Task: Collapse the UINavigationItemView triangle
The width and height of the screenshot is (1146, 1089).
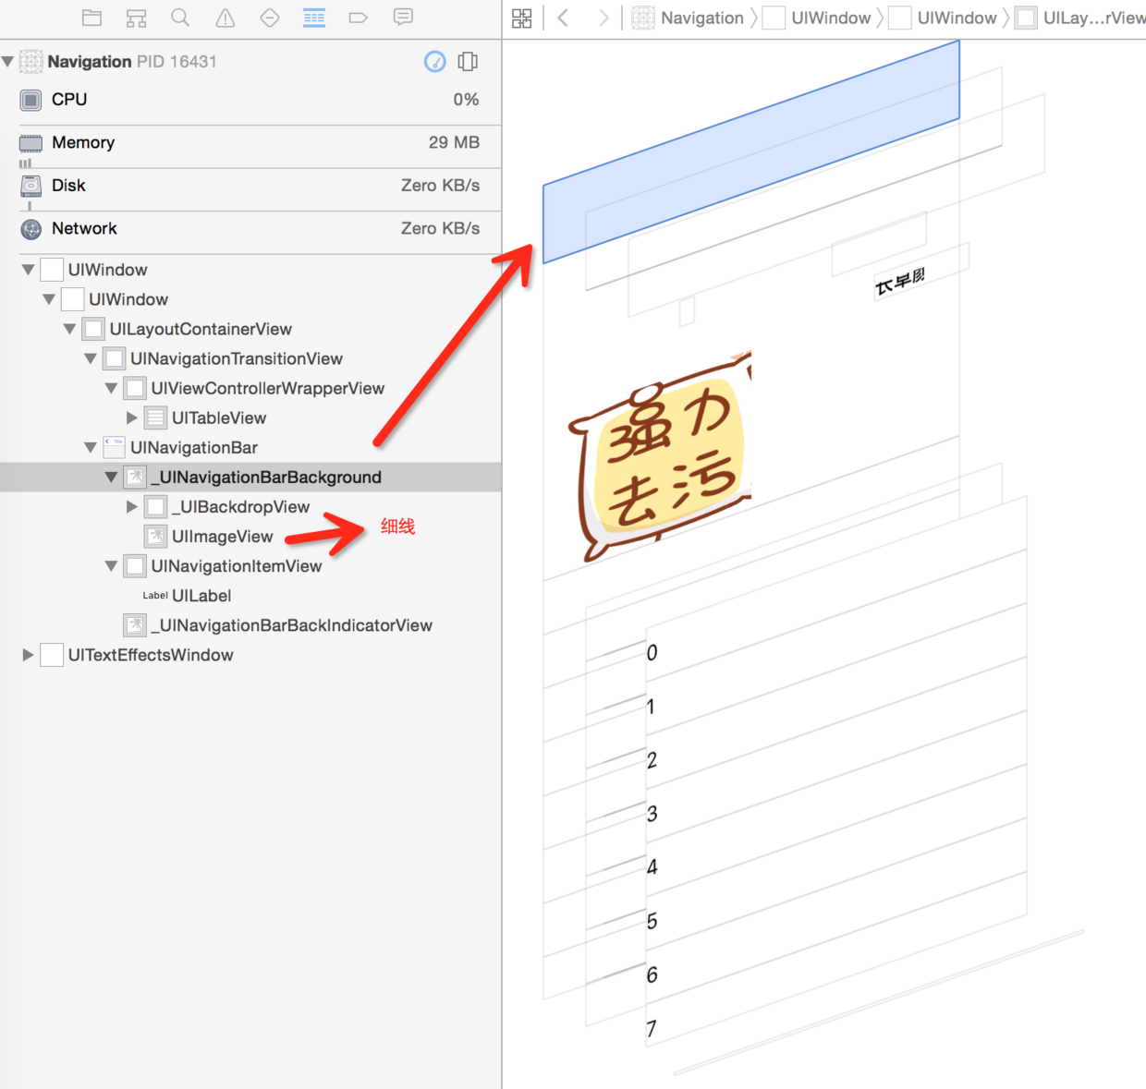Action: click(x=112, y=566)
